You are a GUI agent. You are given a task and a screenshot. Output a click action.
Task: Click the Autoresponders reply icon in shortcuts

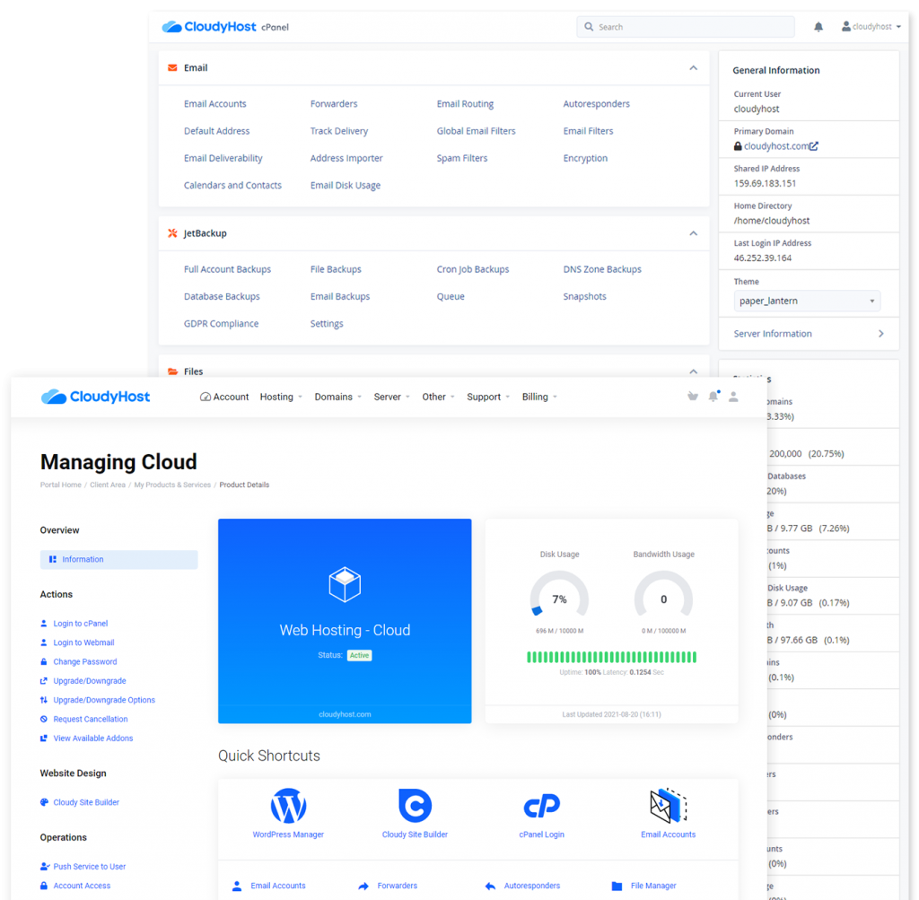(490, 887)
